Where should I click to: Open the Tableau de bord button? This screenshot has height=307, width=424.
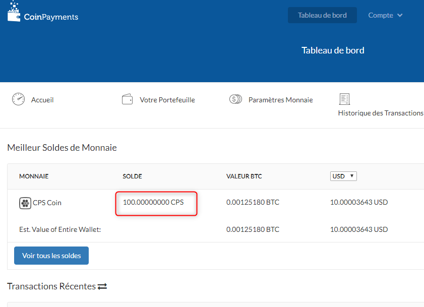click(x=322, y=15)
